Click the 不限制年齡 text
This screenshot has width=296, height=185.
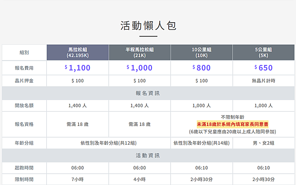[232, 117]
